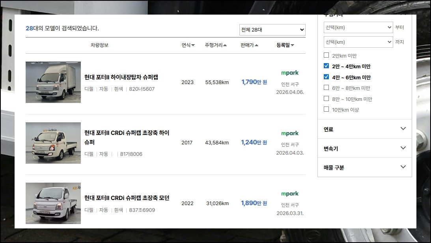Click mileage value 31,026km
The image size is (431, 243).
point(217,204)
